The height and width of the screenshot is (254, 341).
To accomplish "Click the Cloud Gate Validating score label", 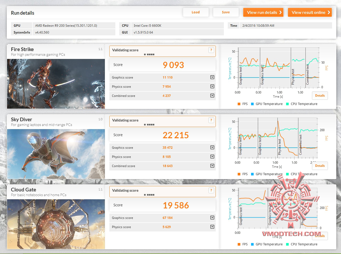I will point(125,190).
